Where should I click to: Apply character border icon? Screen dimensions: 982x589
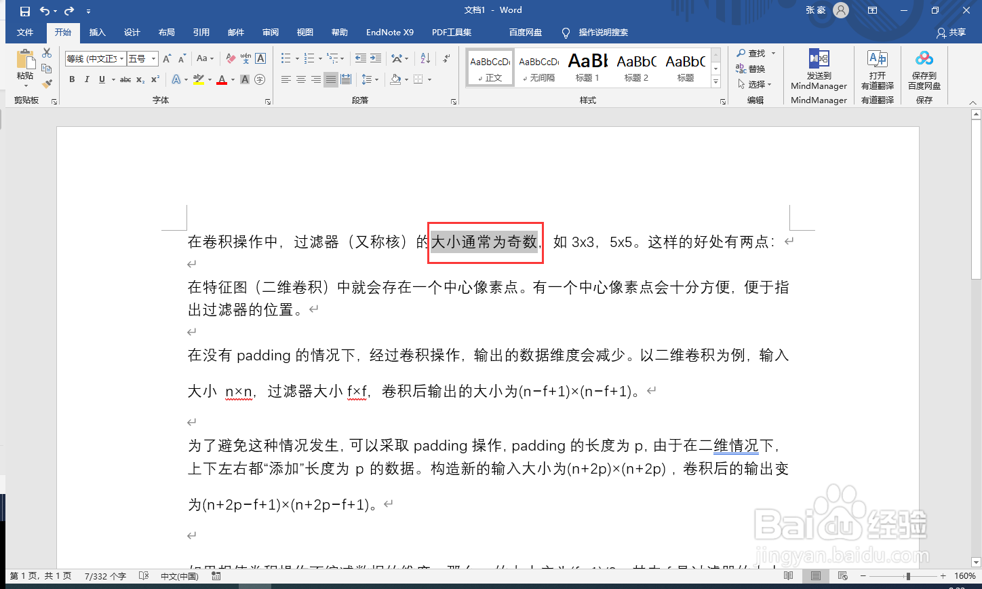coord(260,59)
